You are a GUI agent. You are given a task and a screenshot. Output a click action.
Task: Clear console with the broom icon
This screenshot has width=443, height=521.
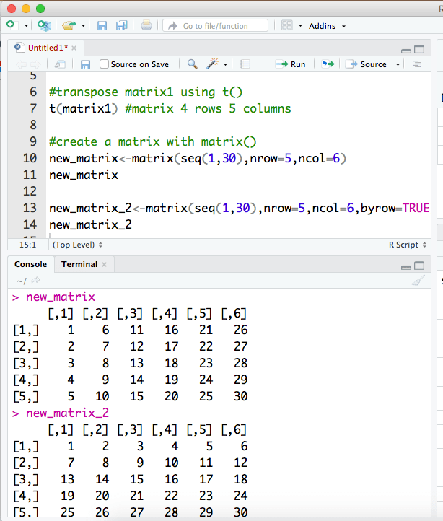pyautogui.click(x=418, y=281)
